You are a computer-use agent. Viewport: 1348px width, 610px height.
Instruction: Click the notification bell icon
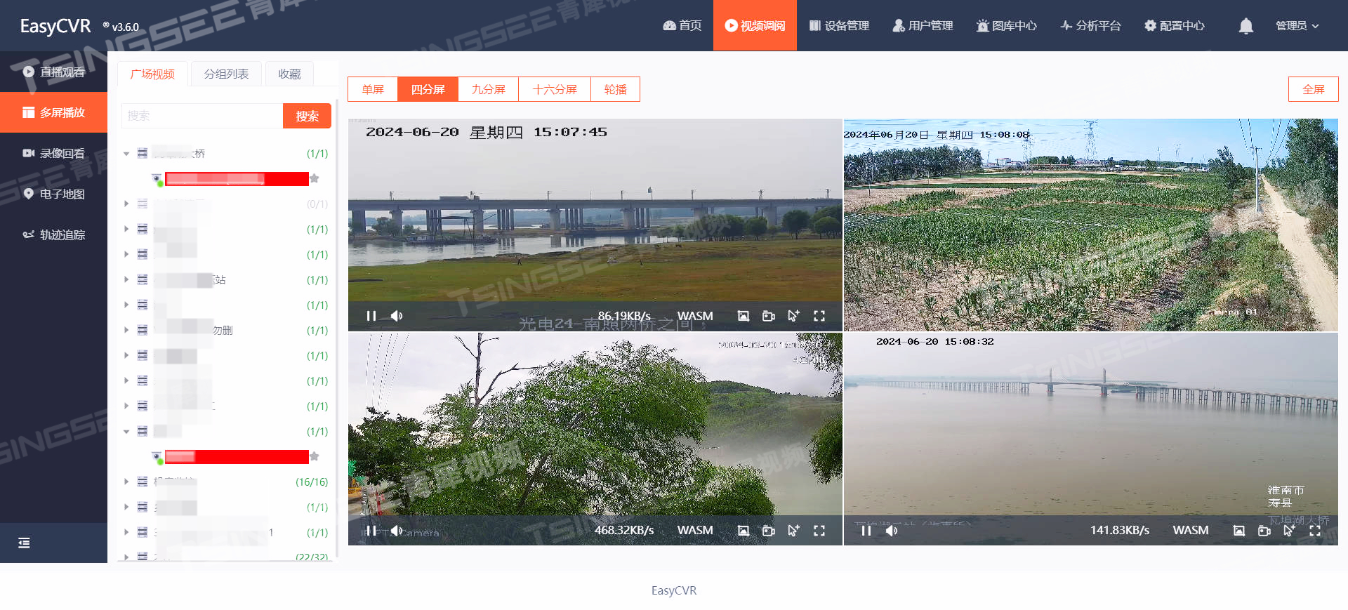click(1245, 26)
